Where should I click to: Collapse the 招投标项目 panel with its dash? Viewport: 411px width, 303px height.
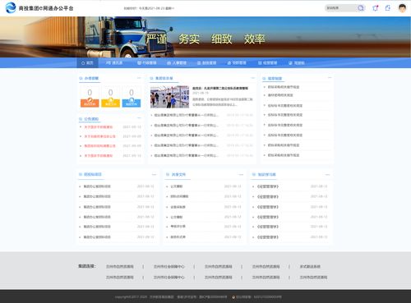154,174
